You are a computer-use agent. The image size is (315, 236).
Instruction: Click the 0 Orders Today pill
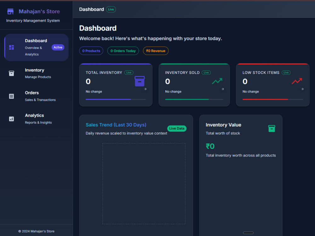[123, 51]
